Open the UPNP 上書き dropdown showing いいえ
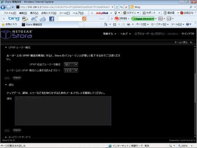Image resolution: width=197 pixels, height=148 pixels. coord(71,70)
